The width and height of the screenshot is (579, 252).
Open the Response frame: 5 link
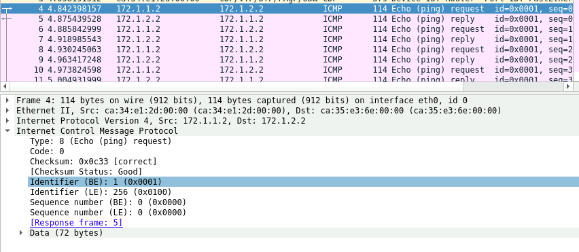tap(76, 223)
